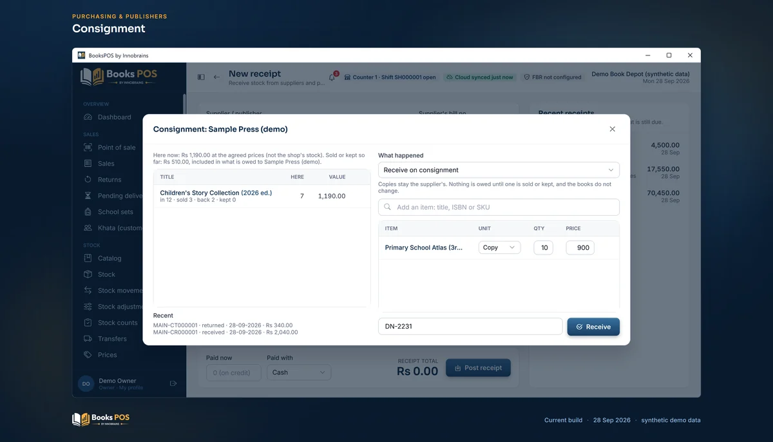Close the Consignment dialog
This screenshot has width=773, height=442.
(x=613, y=129)
